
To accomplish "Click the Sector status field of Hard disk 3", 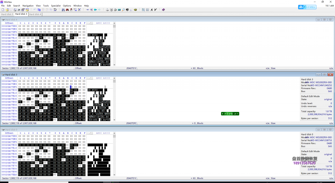I will tap(19, 123).
